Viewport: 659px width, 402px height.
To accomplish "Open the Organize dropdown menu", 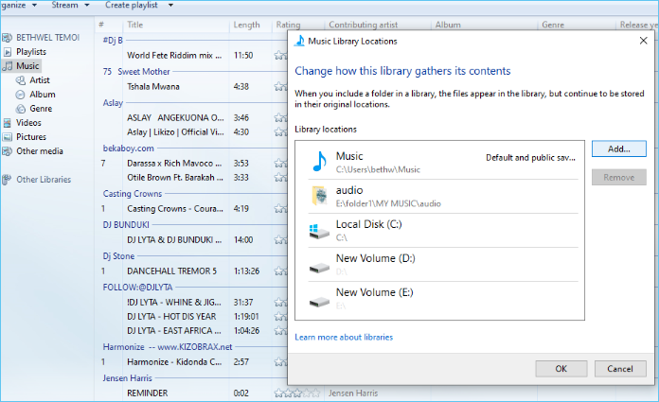I will point(13,6).
